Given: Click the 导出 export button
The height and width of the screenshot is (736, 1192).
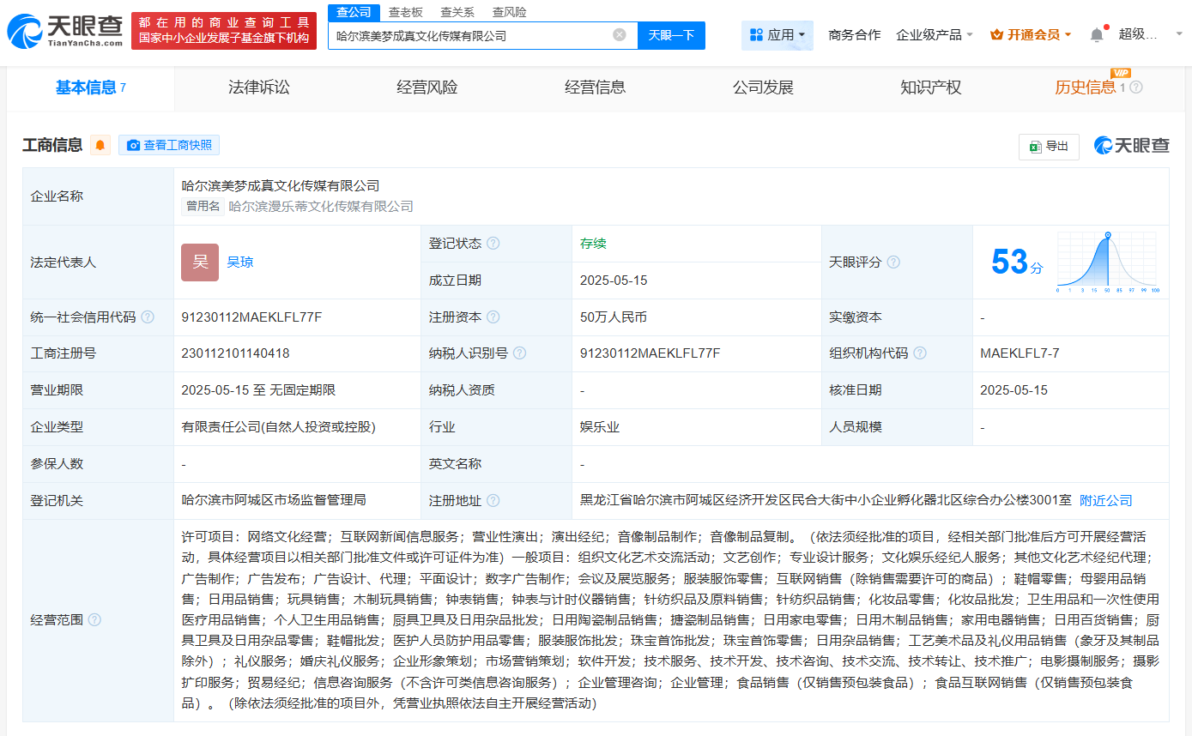Looking at the screenshot, I should (1049, 147).
